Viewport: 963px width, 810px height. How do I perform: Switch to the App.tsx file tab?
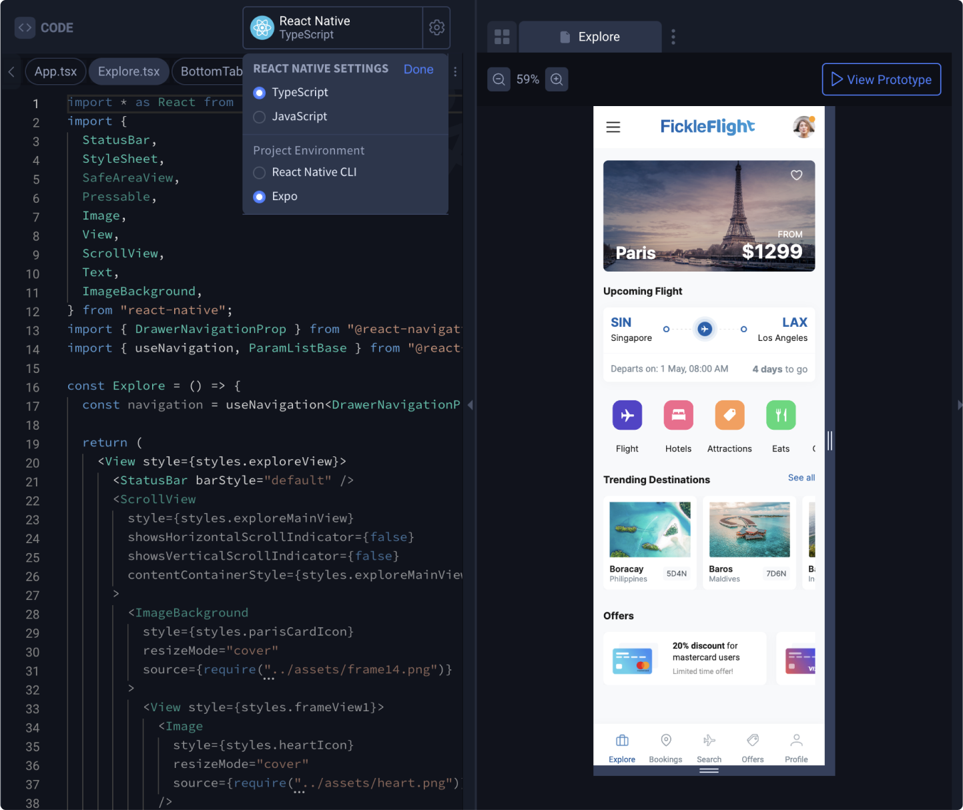(55, 71)
